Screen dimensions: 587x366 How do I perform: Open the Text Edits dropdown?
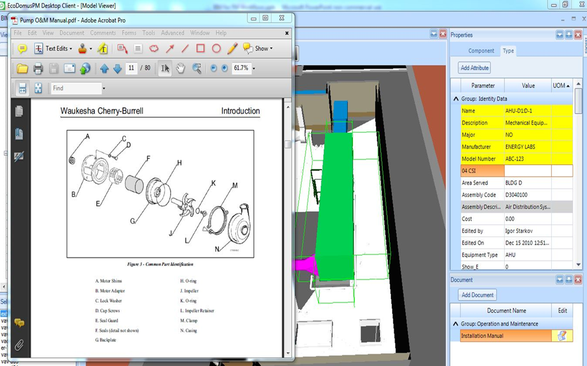71,49
